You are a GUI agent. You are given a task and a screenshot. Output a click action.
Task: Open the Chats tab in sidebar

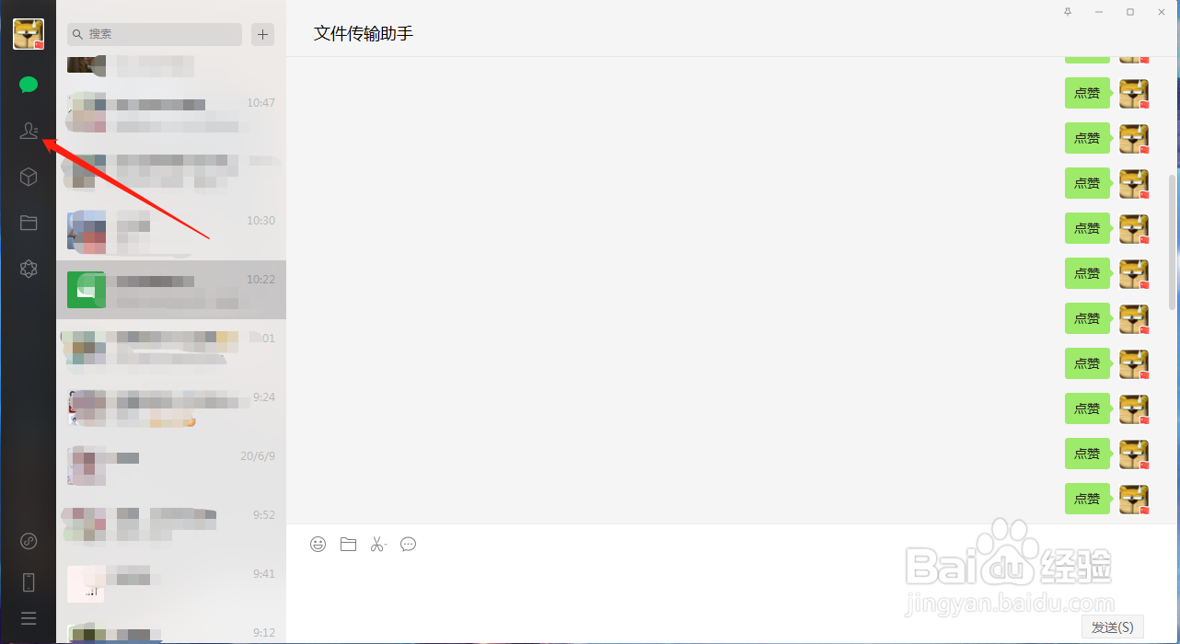[x=29, y=85]
